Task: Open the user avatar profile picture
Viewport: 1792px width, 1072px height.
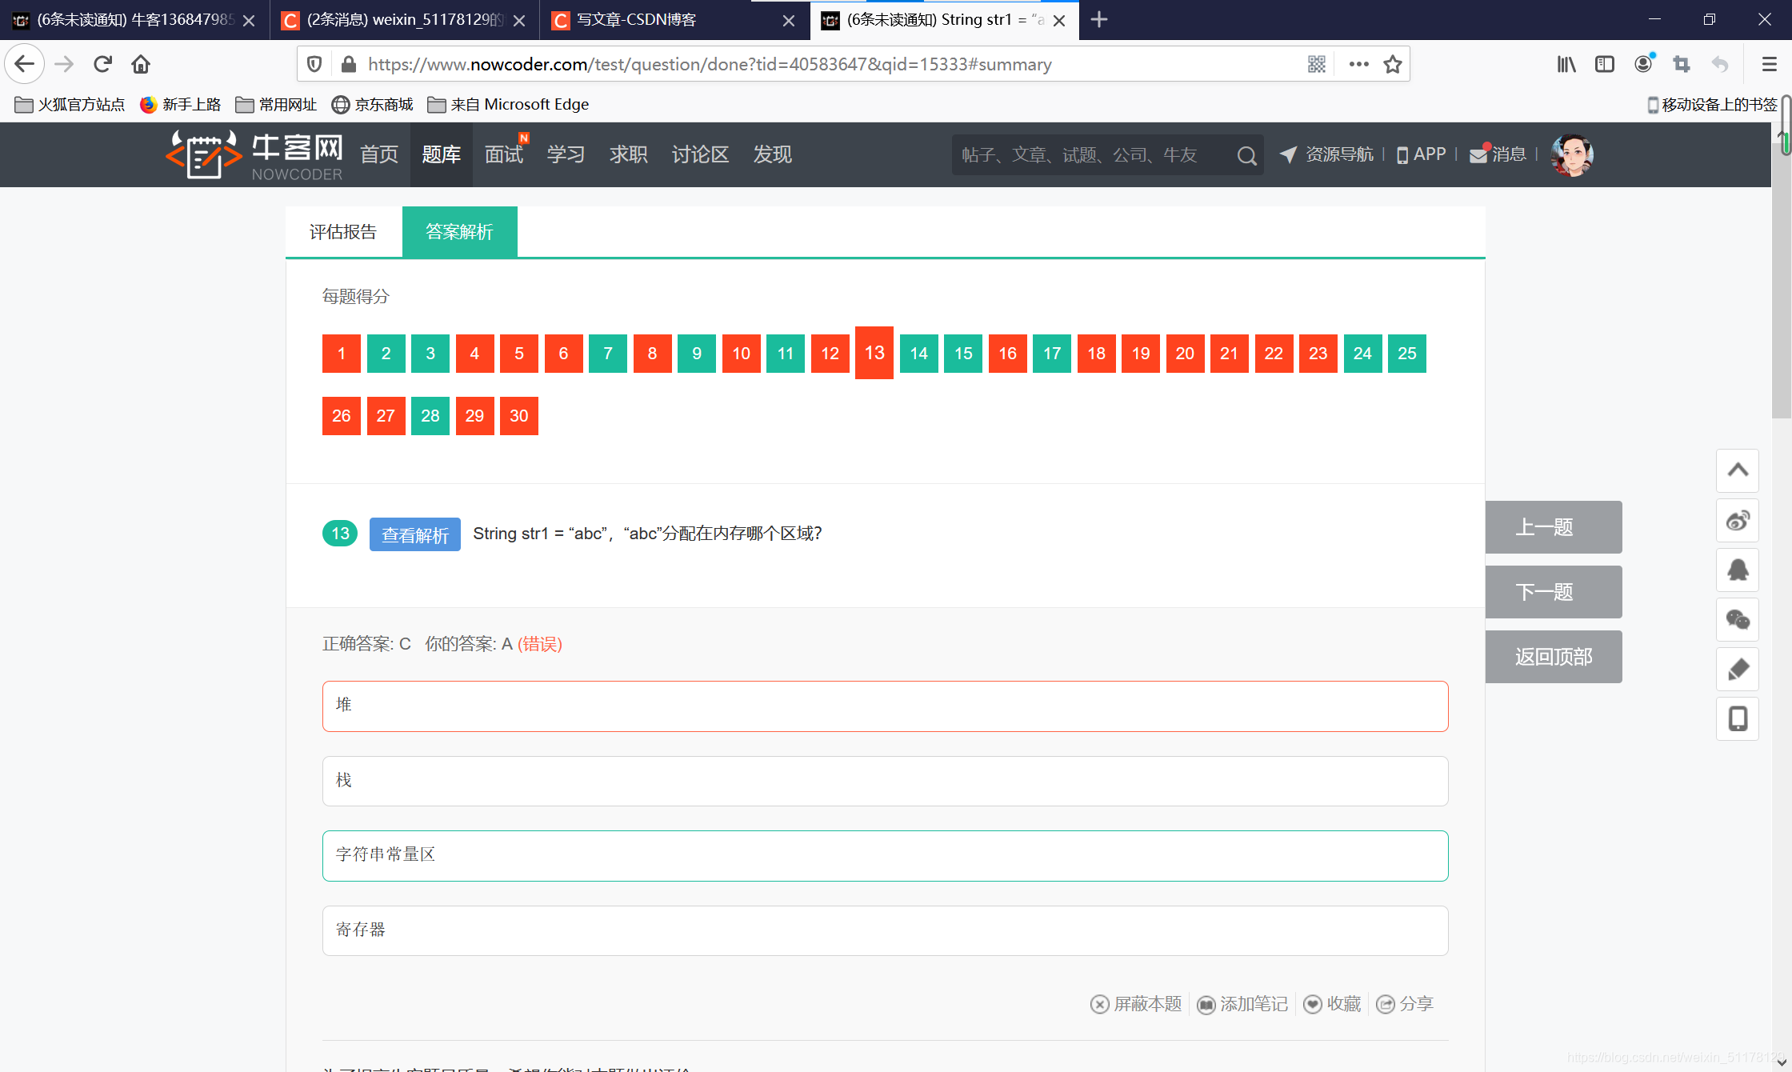Action: (x=1571, y=155)
